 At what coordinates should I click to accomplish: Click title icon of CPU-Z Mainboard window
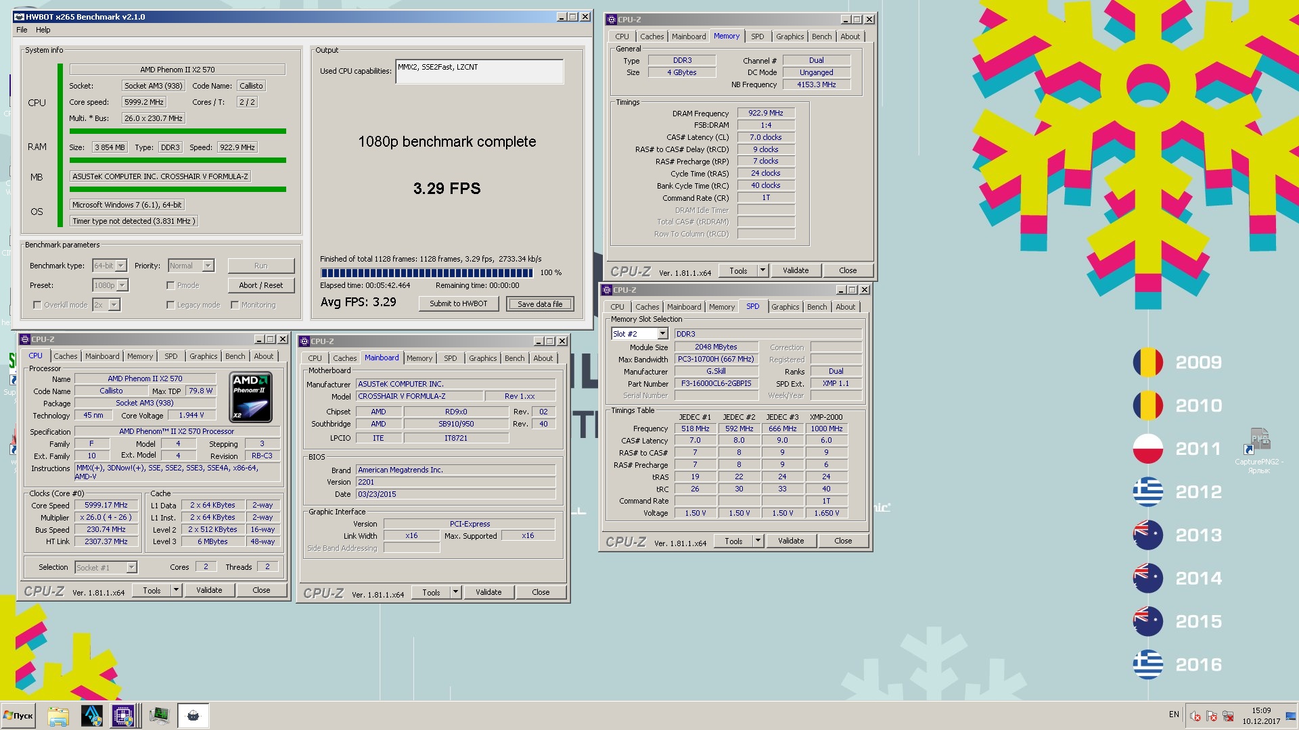304,341
